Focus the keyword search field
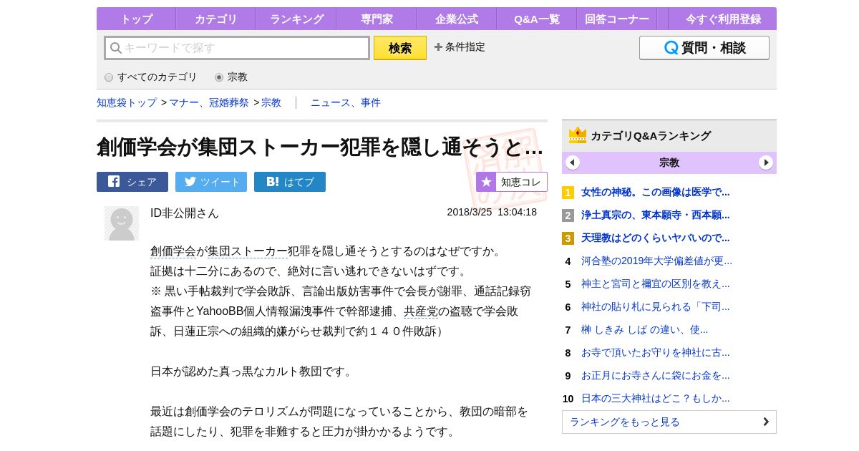 [237, 48]
